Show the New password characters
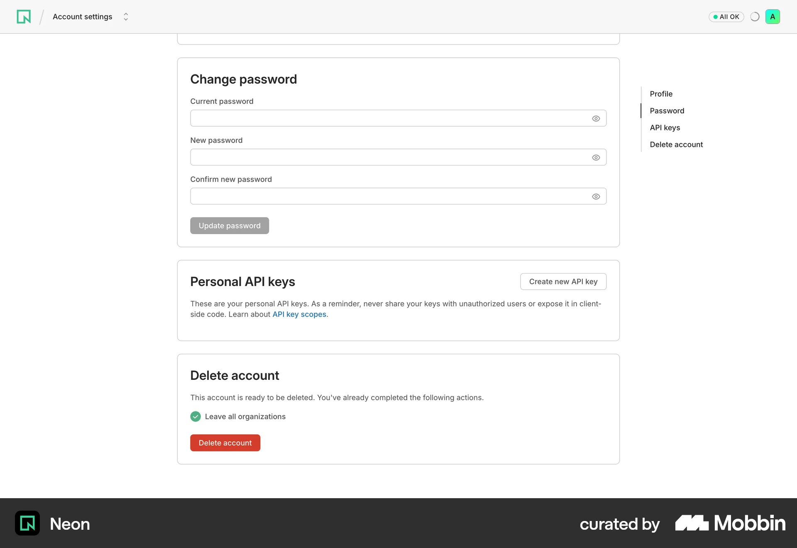 tap(596, 157)
